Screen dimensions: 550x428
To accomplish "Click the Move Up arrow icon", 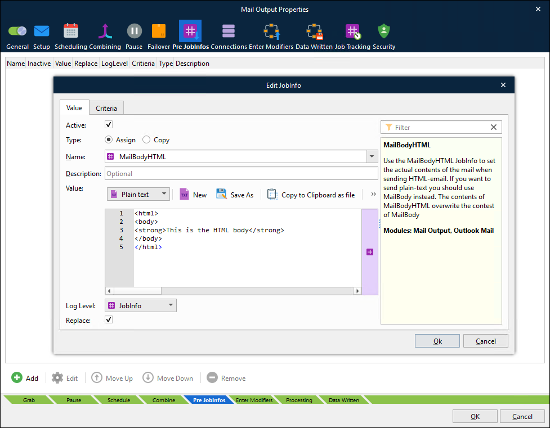I will 97,377.
